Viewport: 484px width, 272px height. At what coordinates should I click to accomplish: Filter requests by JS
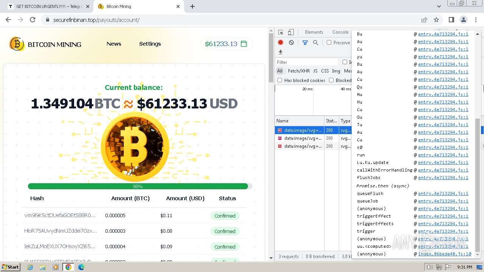(315, 71)
